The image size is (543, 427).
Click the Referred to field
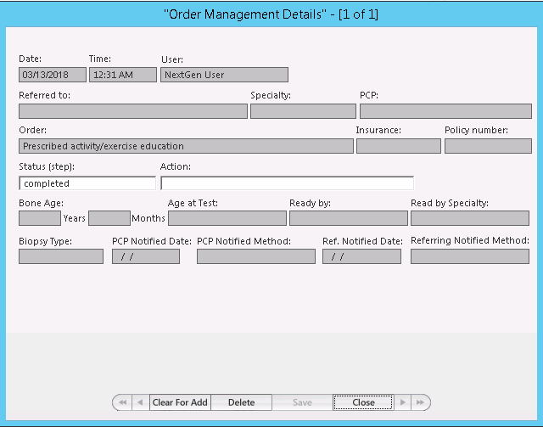[133, 111]
